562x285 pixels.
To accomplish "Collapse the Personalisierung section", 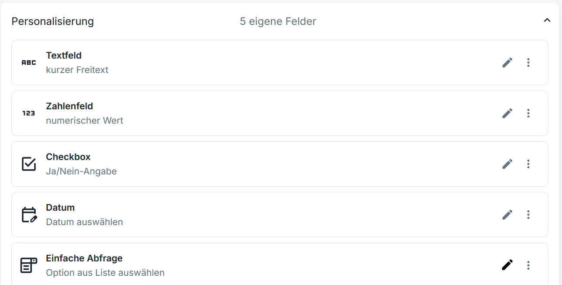I will 547,21.
